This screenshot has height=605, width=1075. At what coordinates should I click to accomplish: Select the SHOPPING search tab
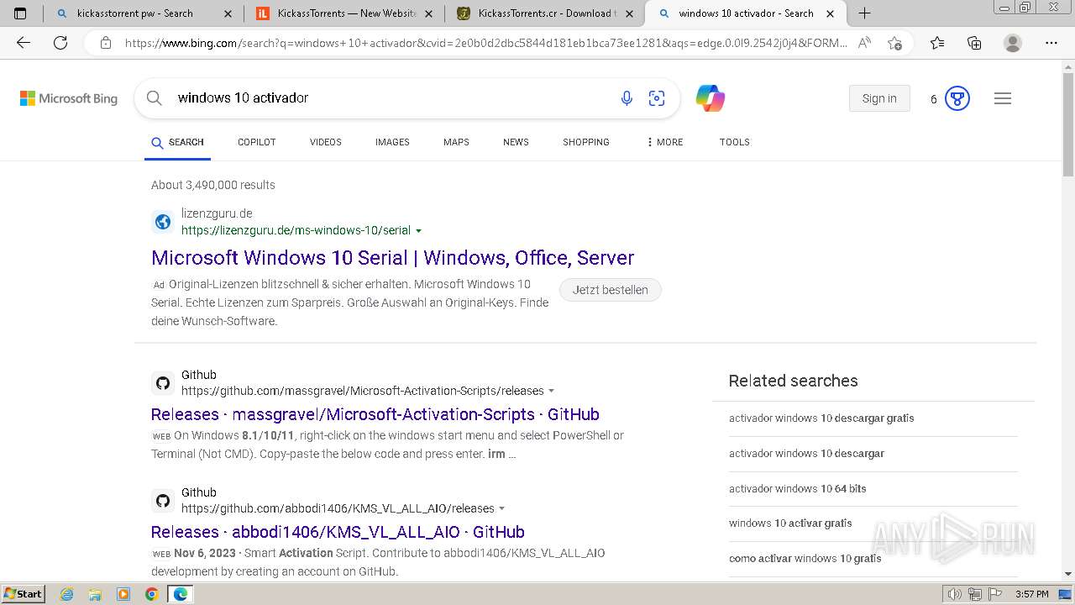tap(586, 142)
